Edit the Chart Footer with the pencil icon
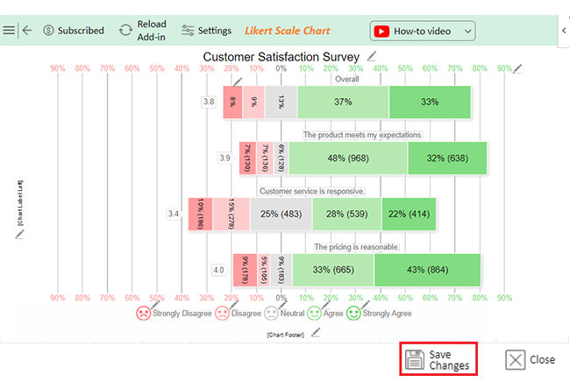Viewport: 570px width, 389px height. (316, 332)
